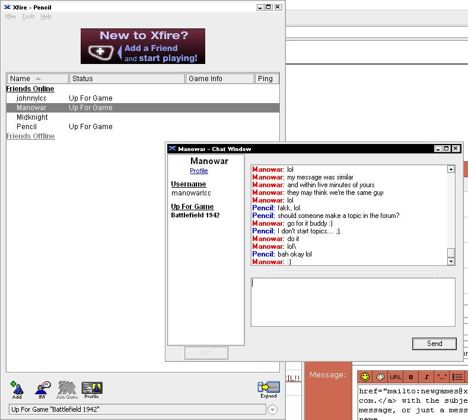Click the Ping column header
Image resolution: width=468 pixels, height=420 pixels.
[266, 78]
